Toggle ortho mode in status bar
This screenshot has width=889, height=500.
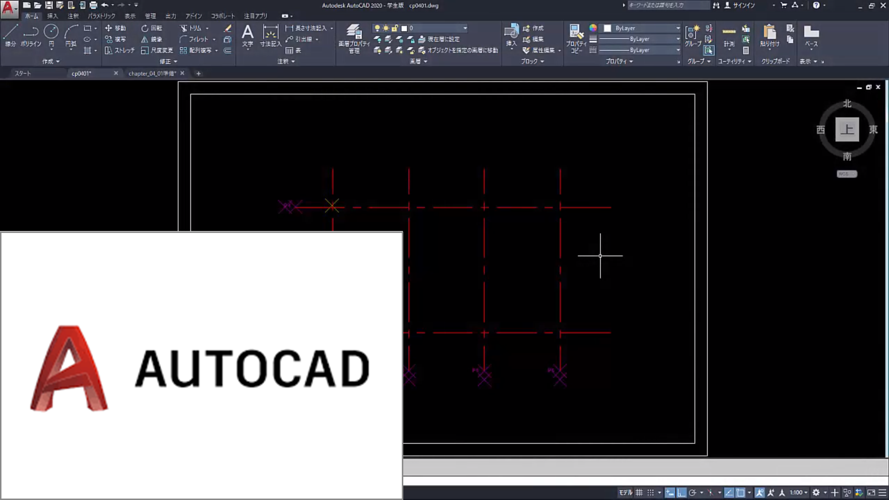coord(681,493)
